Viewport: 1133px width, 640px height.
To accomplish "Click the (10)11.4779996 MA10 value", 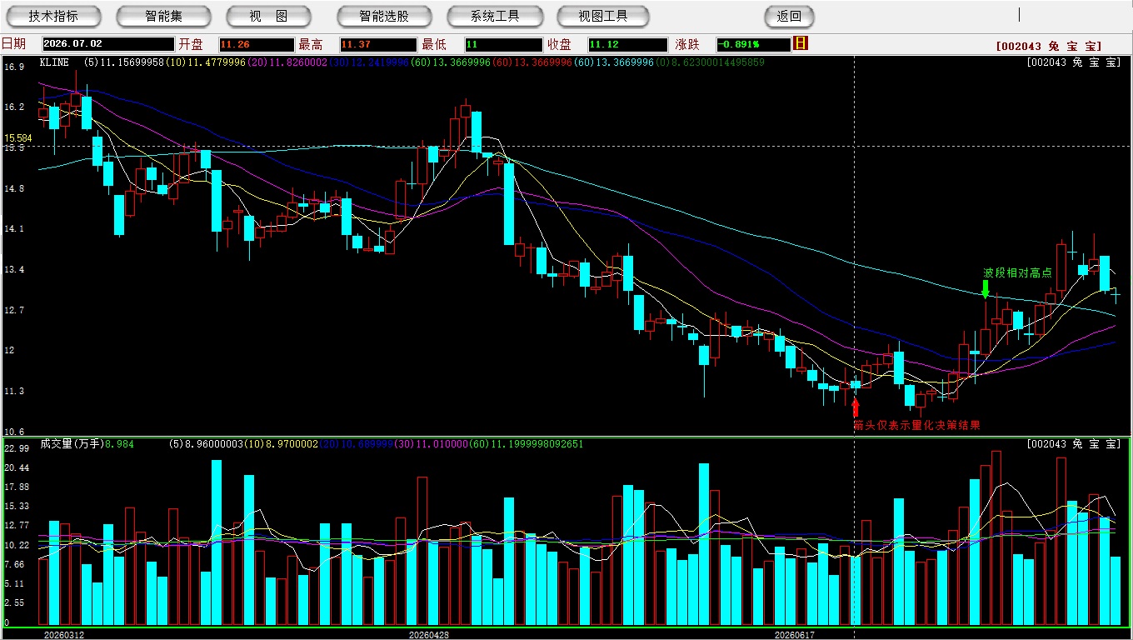I will [x=205, y=62].
